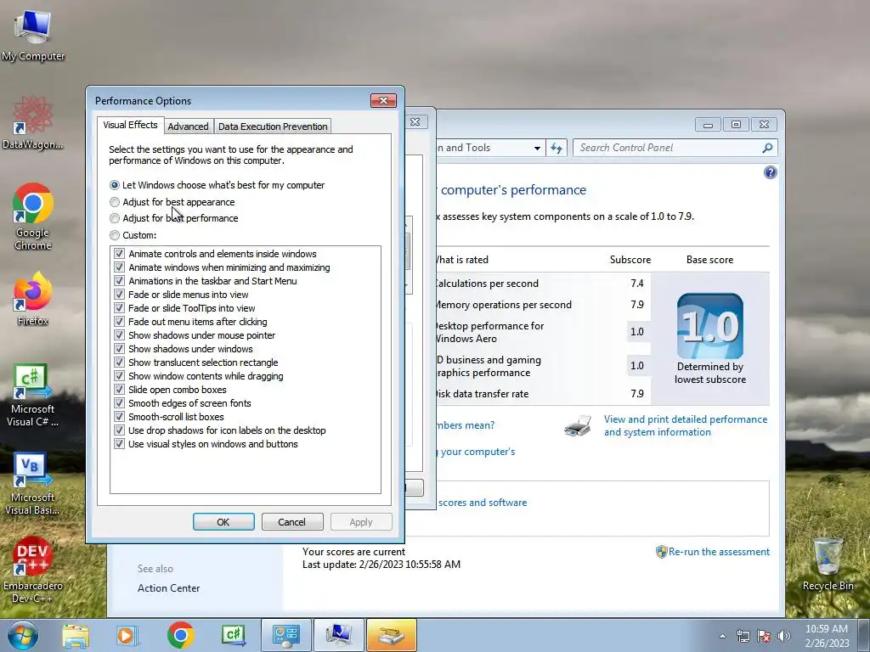Open Windows Media Player from taskbar

127,635
